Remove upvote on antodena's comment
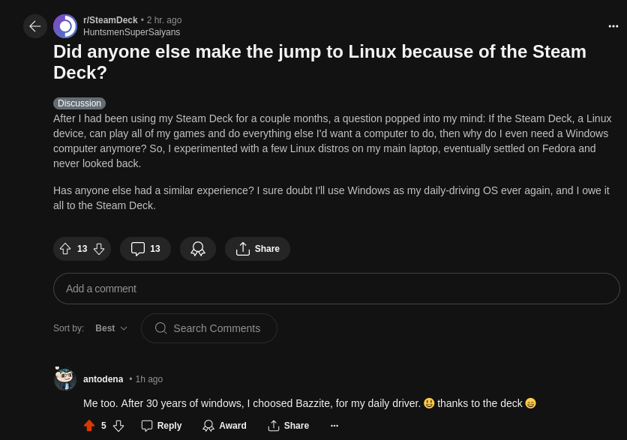627x440 pixels. pyautogui.click(x=89, y=426)
